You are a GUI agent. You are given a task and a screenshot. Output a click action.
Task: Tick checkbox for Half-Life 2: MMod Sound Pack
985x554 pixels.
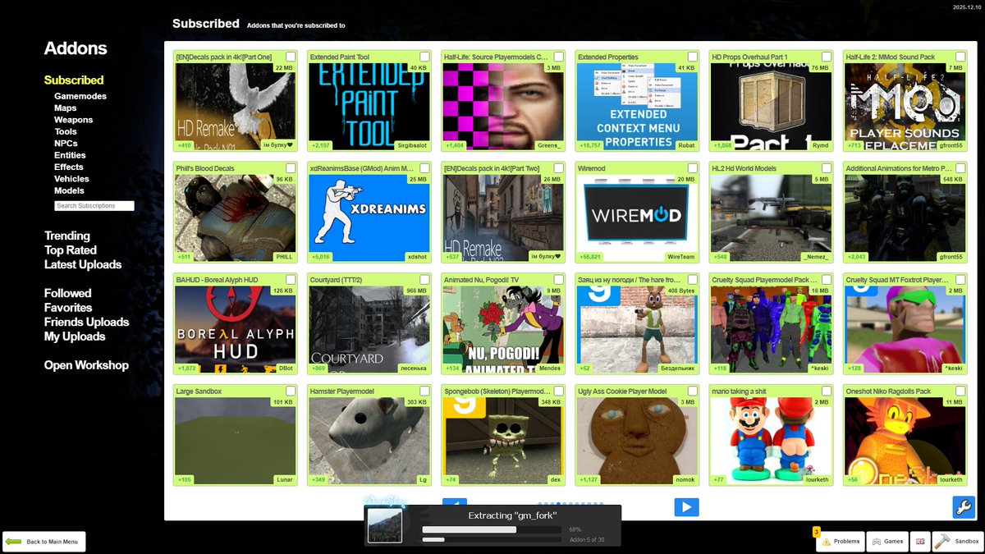coord(960,57)
